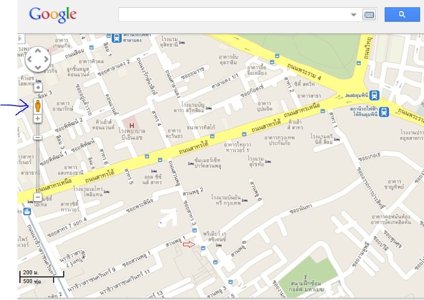Screen dimensions: 424x300
Task: Zoom out with the minus button
Action: [37, 197]
